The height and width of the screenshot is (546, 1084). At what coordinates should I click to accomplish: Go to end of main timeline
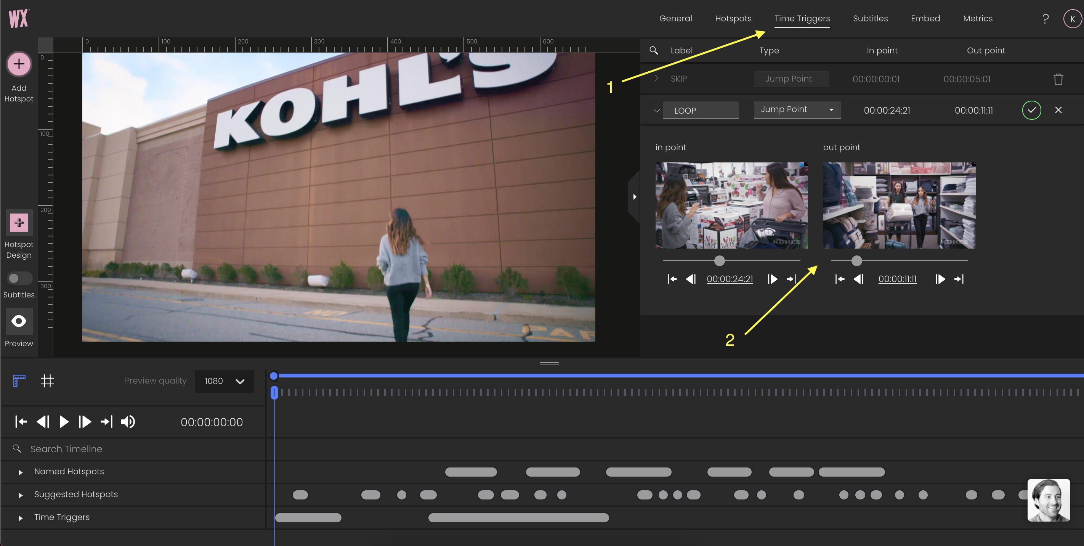point(106,421)
